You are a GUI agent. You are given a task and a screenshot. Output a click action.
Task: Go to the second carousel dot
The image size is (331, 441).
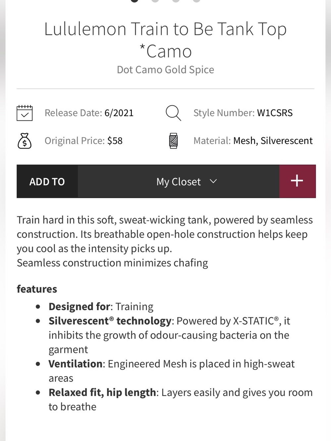pyautogui.click(x=155, y=1)
